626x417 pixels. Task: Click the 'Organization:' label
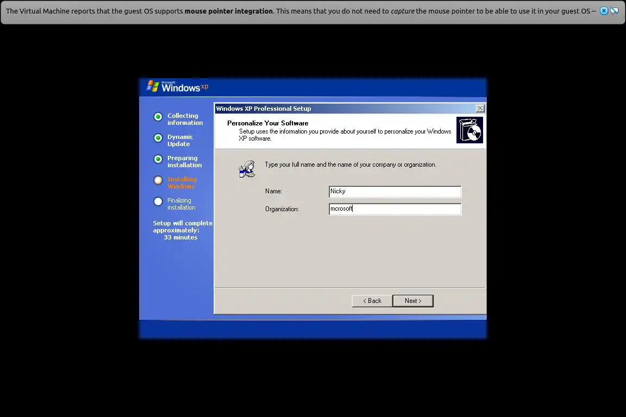[x=282, y=209]
